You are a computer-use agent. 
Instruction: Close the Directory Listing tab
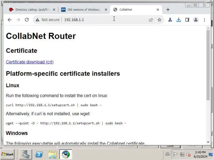(x=54, y=10)
